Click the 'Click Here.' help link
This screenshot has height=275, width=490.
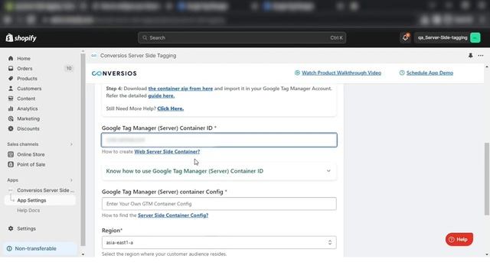click(x=170, y=108)
